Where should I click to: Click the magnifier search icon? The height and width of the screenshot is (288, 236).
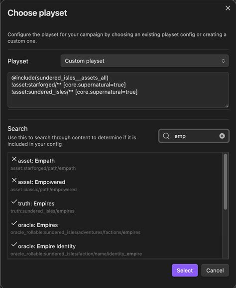point(166,136)
